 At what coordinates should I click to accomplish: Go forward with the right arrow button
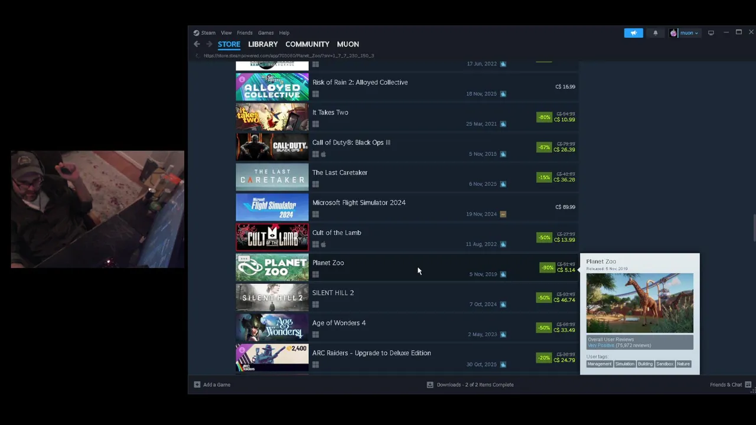click(208, 44)
